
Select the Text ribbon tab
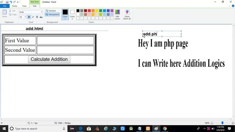(x=35, y=6)
